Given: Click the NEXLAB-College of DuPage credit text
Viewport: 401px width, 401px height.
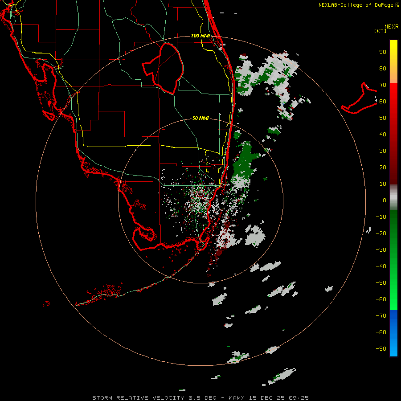Looking at the screenshot, I should 358,5.
